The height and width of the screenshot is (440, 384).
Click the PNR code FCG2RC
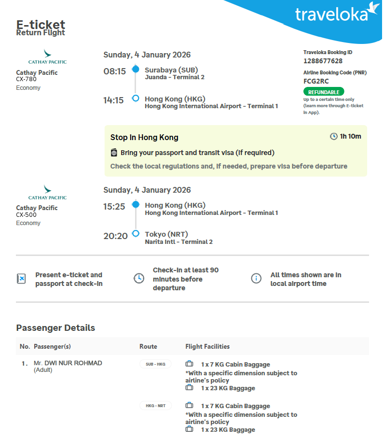[x=316, y=81]
